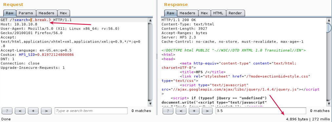The width and height of the screenshot is (332, 122).
Task: Open the Response Render tab
Action: click(235, 13)
